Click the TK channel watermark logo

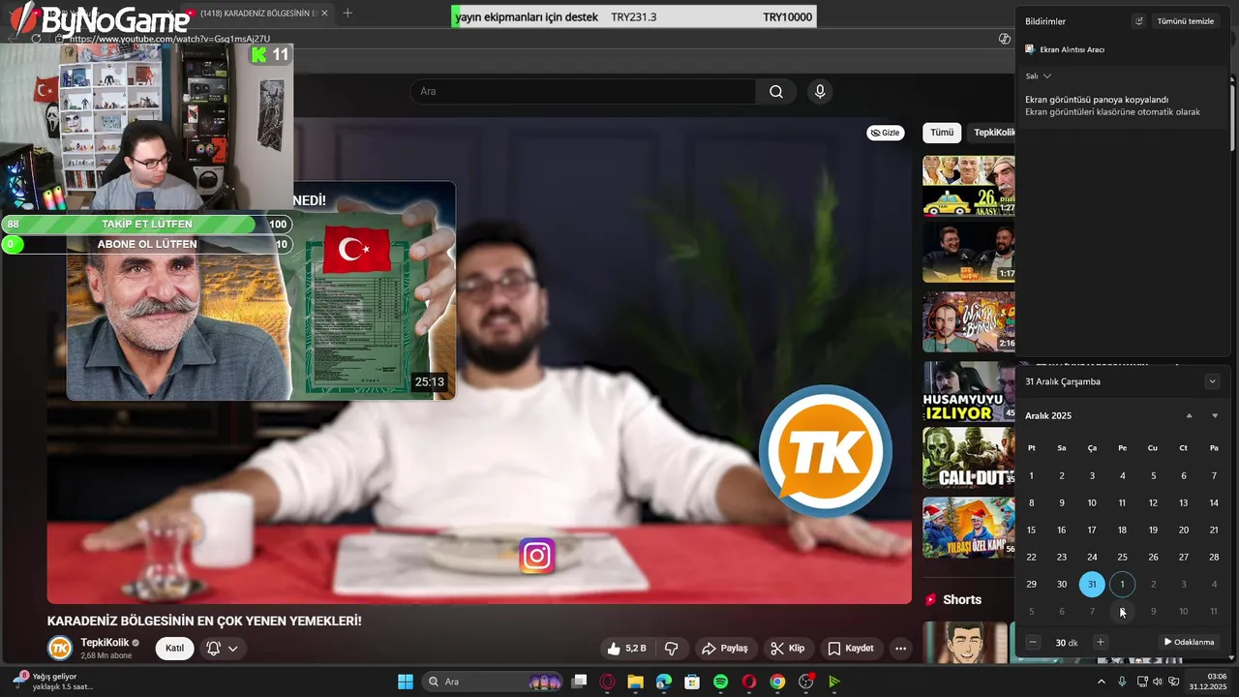[x=825, y=451]
